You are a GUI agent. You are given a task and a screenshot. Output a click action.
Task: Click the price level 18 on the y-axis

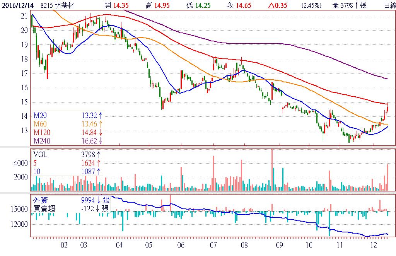(24, 59)
